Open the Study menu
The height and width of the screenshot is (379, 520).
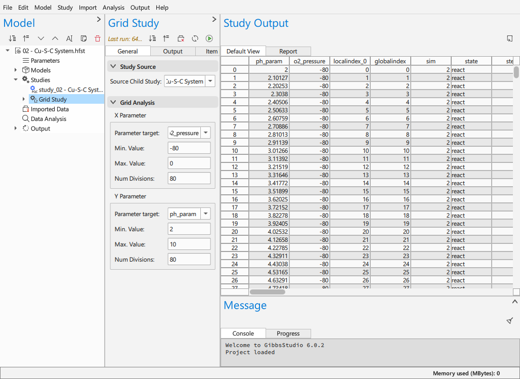coord(65,7)
